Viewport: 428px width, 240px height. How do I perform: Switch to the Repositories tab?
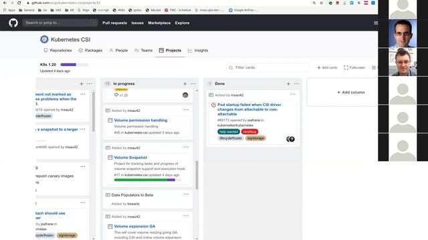click(x=58, y=51)
